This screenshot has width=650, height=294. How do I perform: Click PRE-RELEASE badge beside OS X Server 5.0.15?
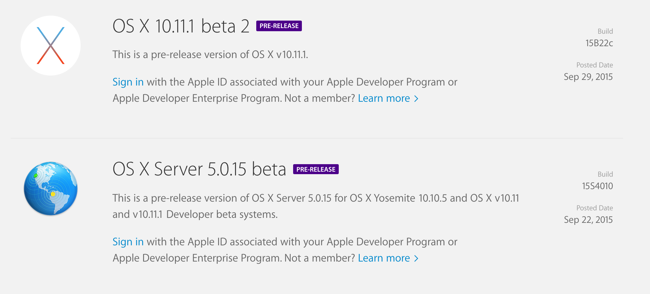(x=316, y=169)
